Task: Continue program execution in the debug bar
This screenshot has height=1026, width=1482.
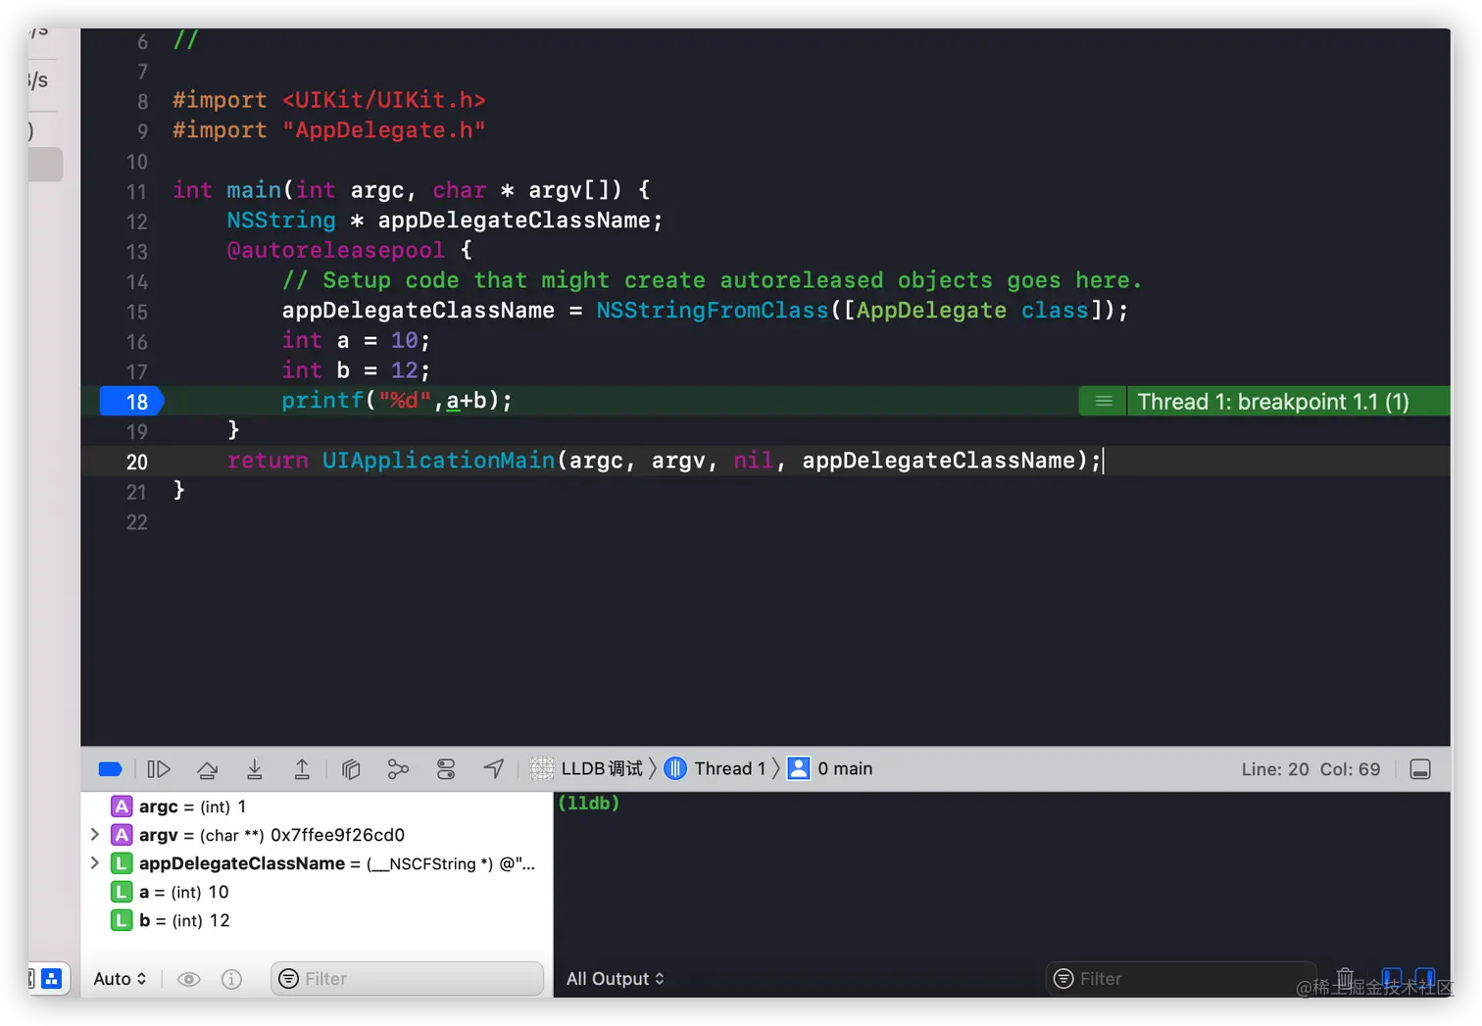Action: (x=159, y=769)
